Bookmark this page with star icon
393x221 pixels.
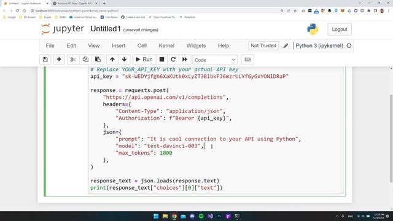click(x=295, y=11)
